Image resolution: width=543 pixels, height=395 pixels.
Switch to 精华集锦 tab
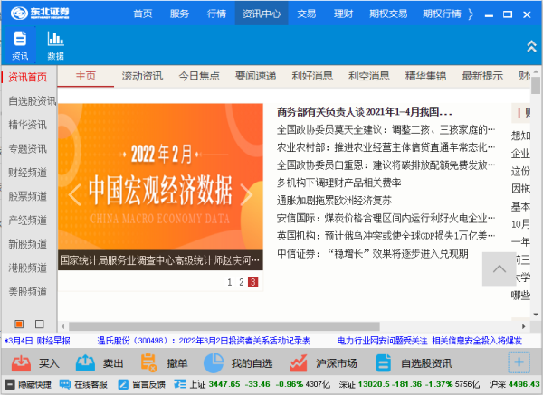click(x=426, y=76)
